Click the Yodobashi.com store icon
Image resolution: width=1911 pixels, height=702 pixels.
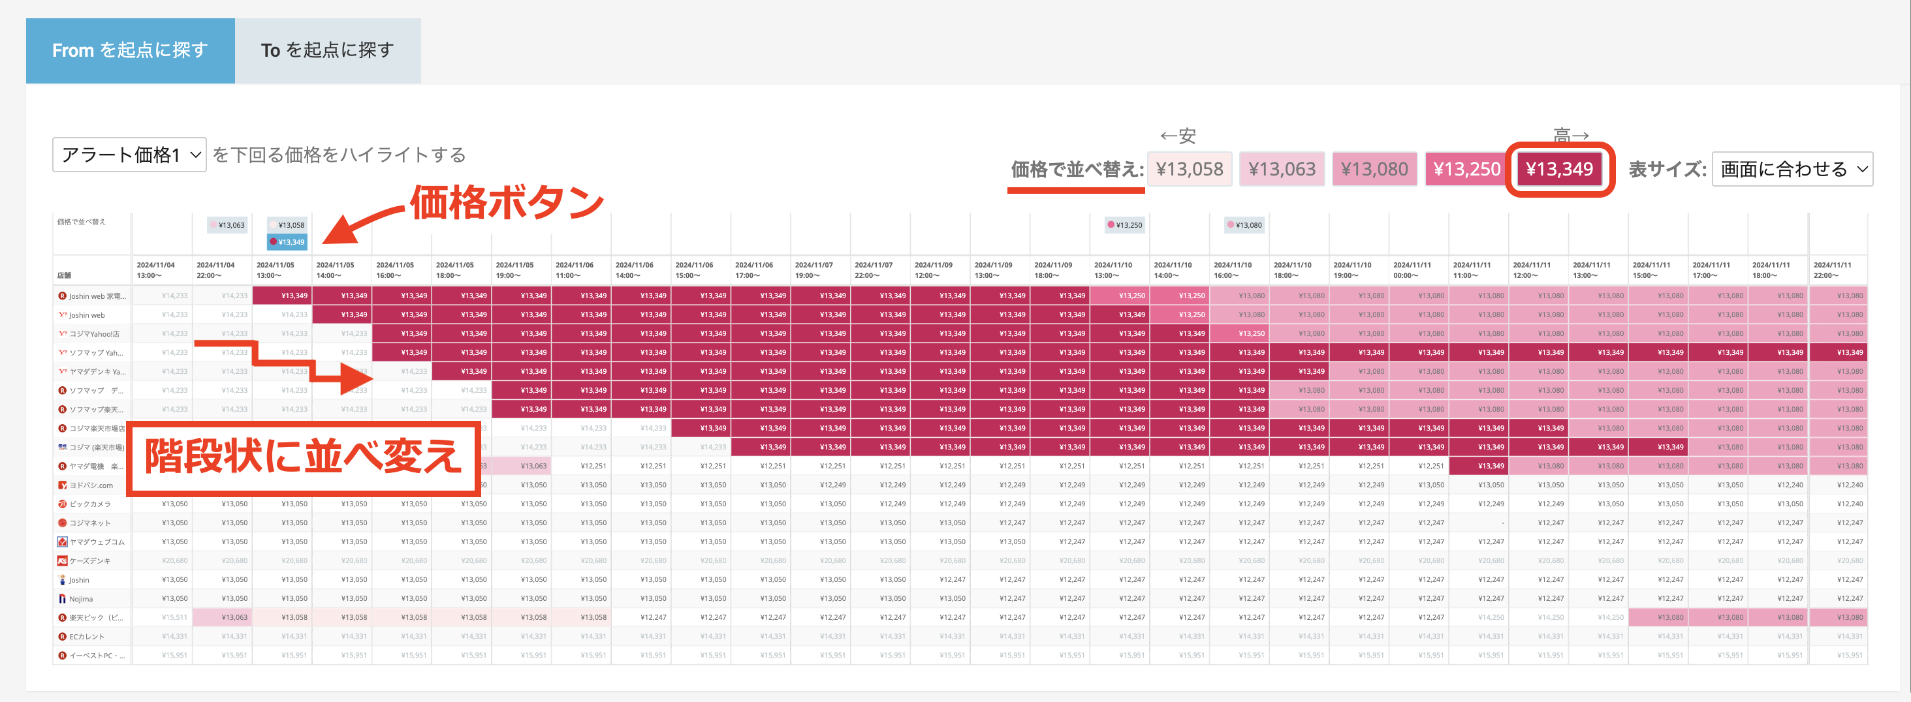(x=62, y=485)
